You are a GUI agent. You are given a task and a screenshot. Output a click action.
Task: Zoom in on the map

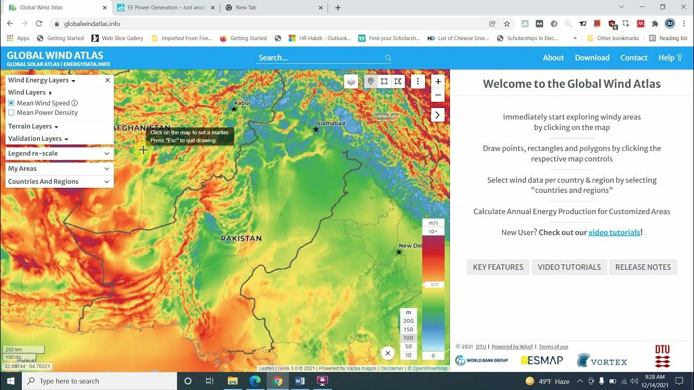[438, 81]
